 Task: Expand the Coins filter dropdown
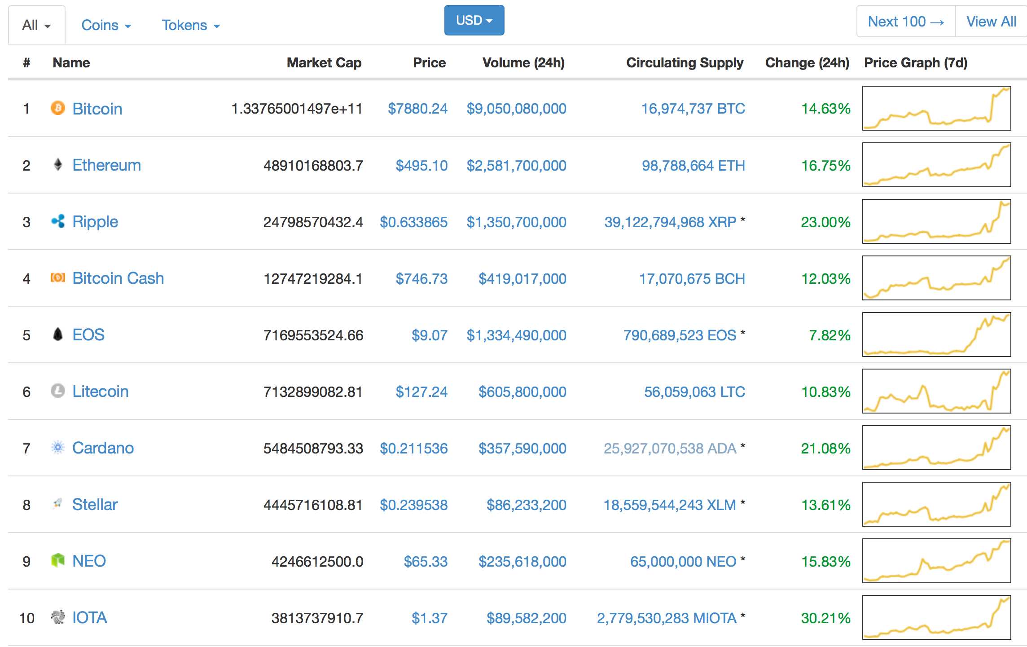click(106, 26)
